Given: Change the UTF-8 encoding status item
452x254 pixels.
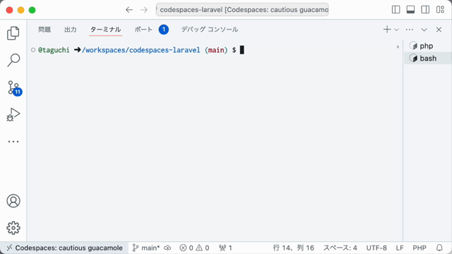Looking at the screenshot, I should point(376,248).
